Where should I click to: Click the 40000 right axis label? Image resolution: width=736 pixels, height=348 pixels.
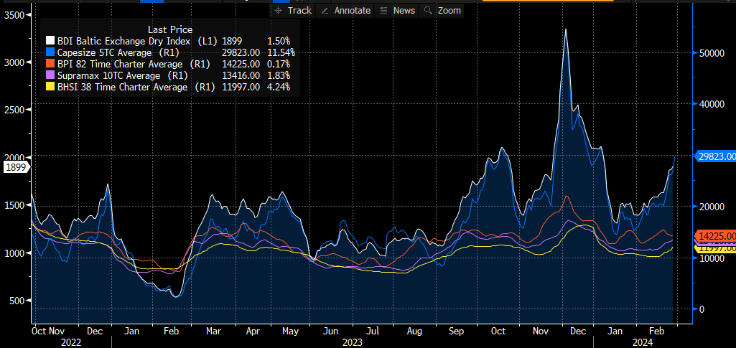point(712,104)
